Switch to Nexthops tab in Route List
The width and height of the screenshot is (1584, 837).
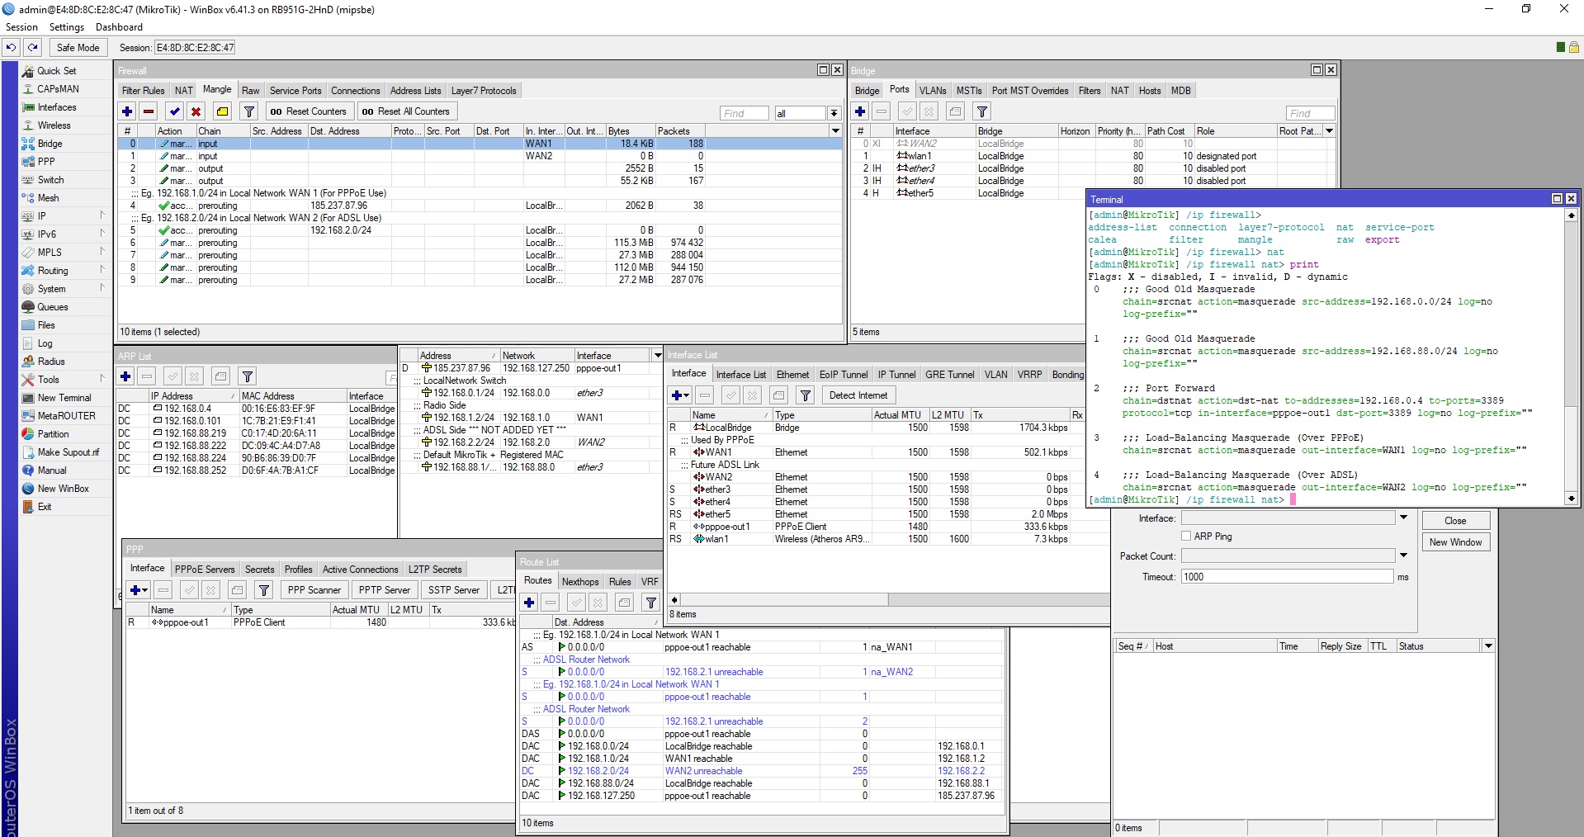click(580, 582)
